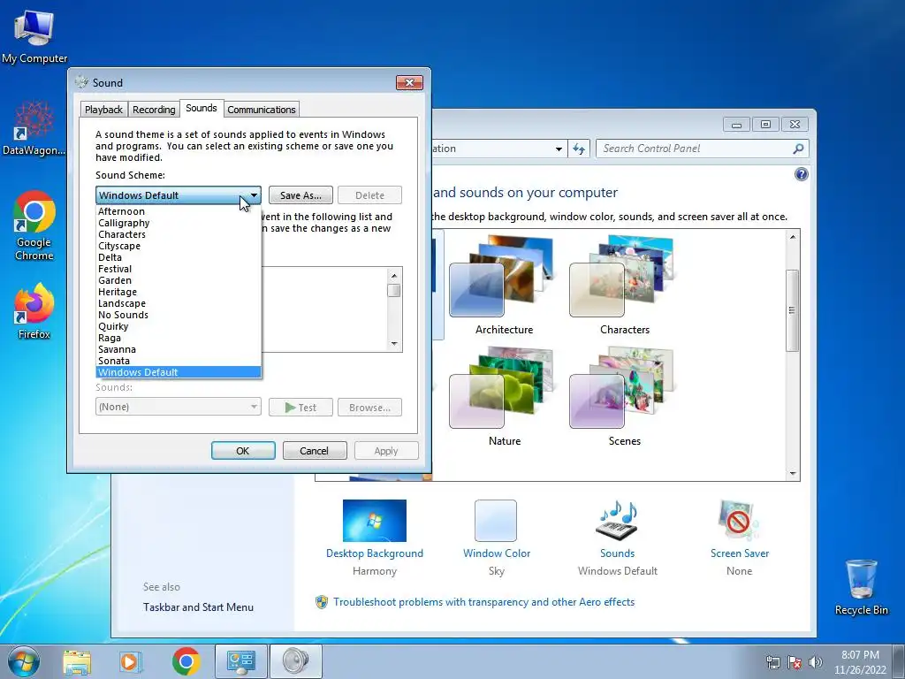Select the Landscape sound scheme
Screen dimensions: 905x679
coord(179,304)
